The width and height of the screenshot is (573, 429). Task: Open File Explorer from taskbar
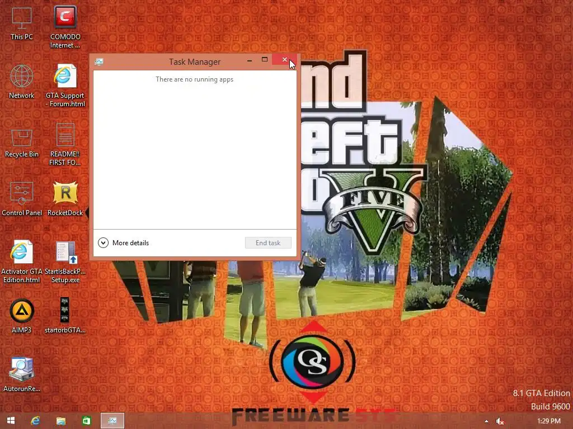pyautogui.click(x=60, y=421)
